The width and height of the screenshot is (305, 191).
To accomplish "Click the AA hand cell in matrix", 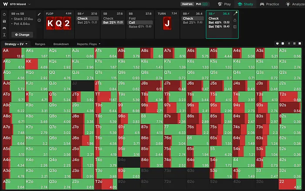I will [x=14, y=53].
